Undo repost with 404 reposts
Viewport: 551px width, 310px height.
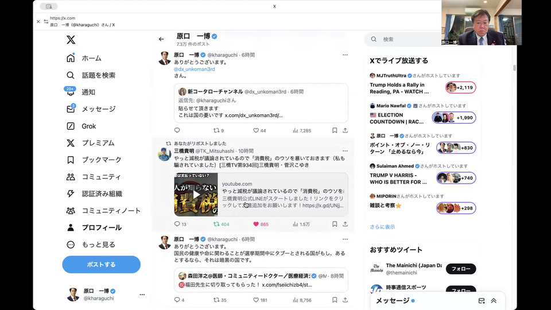click(x=222, y=224)
